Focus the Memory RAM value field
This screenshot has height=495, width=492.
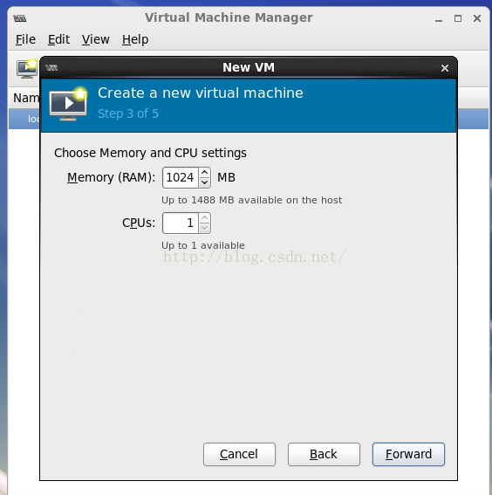click(181, 178)
